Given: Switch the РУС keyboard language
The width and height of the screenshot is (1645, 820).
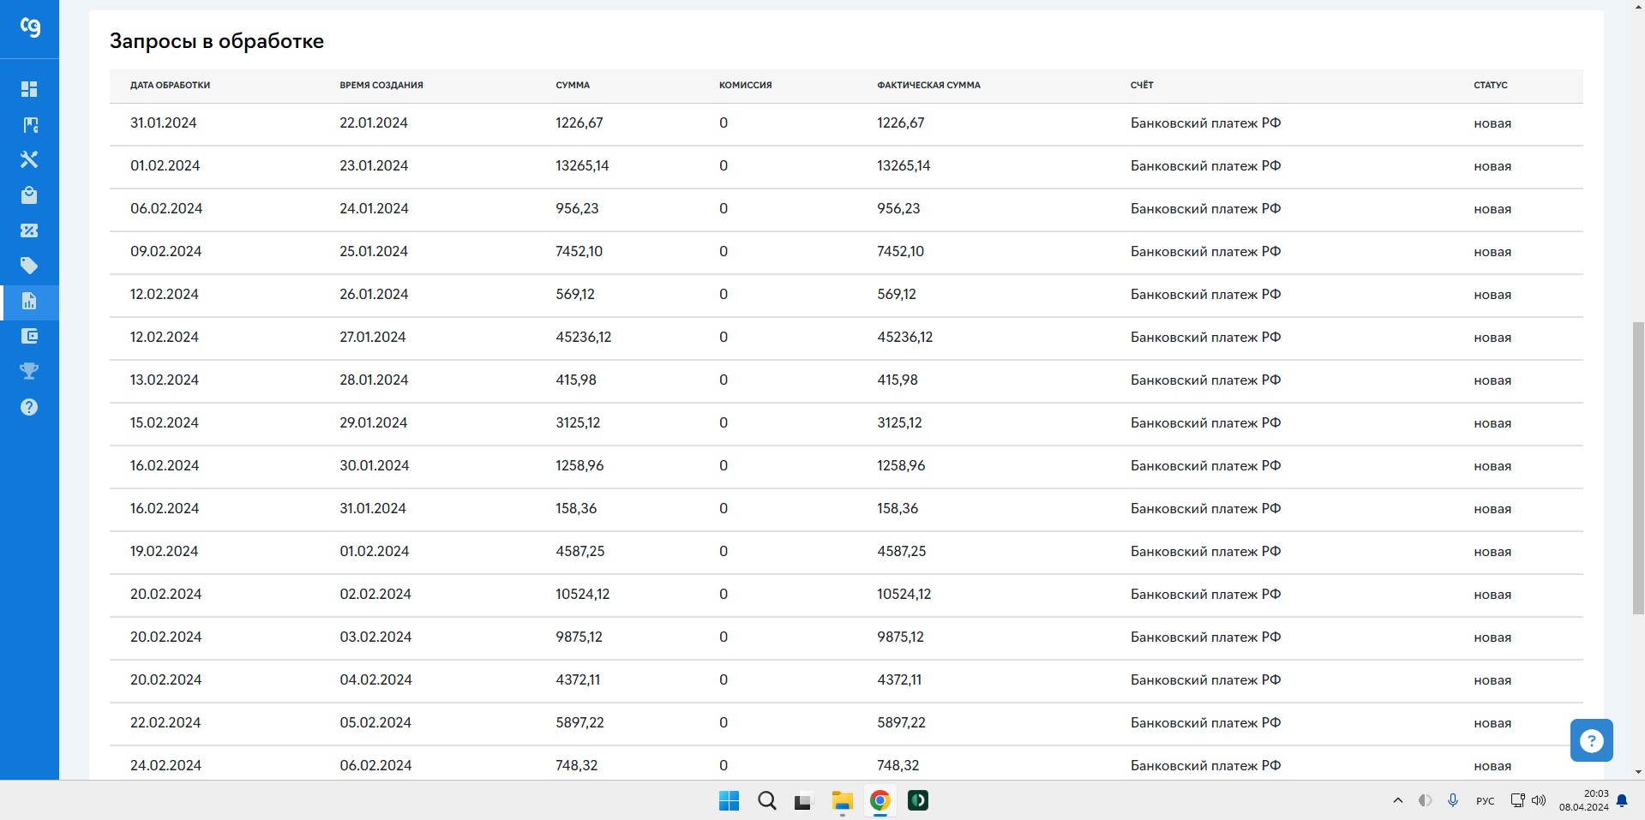Looking at the screenshot, I should [1486, 801].
